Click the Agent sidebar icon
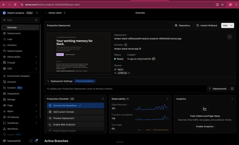Viewport: 239px width, 145px height. click(4, 111)
